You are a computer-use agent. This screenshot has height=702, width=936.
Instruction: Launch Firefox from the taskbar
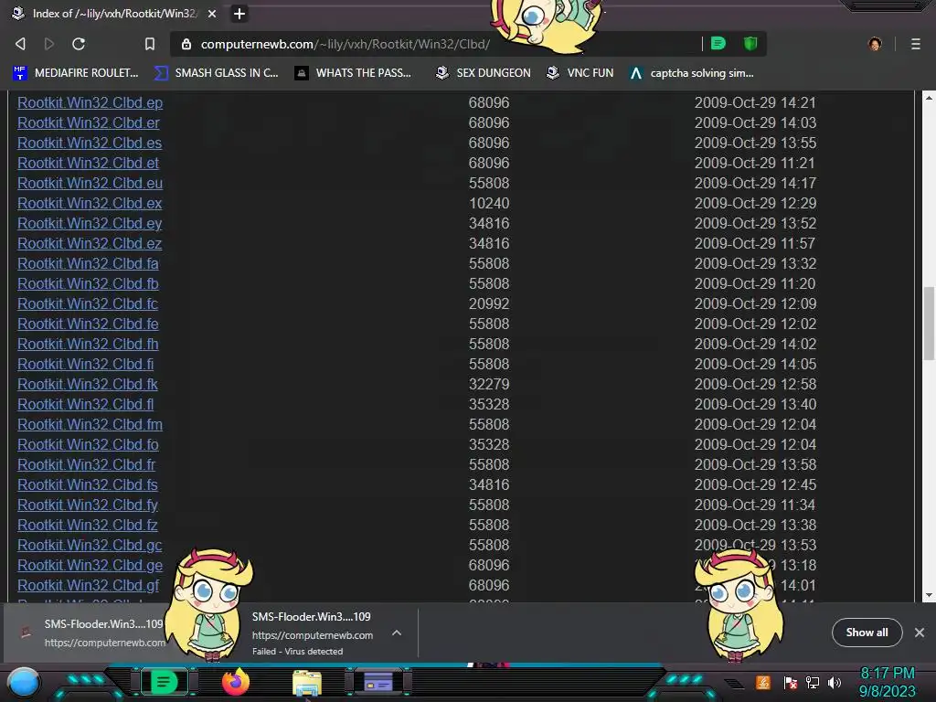coord(235,682)
